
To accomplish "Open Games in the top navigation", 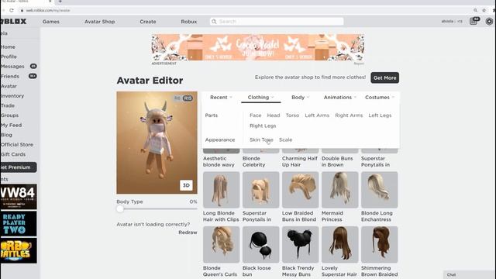I will point(51,22).
